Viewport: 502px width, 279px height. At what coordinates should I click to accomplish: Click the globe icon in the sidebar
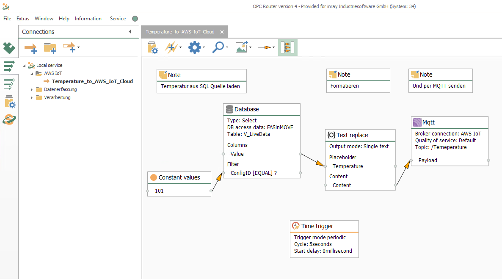tap(9, 119)
